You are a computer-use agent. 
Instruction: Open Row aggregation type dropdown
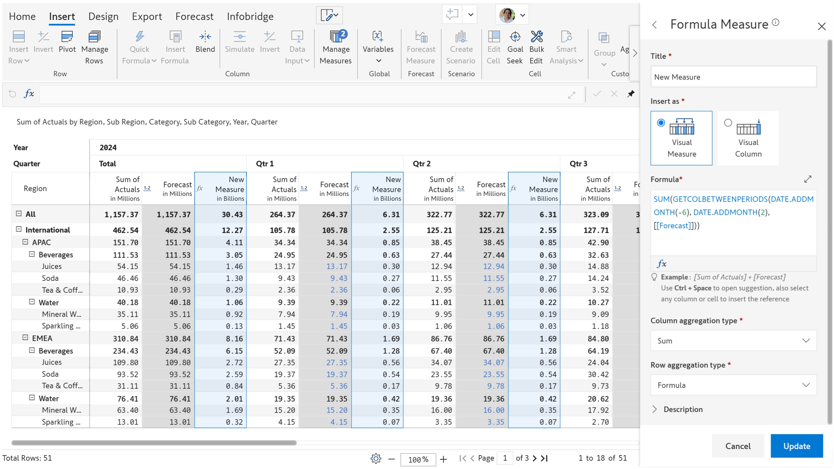[733, 385]
